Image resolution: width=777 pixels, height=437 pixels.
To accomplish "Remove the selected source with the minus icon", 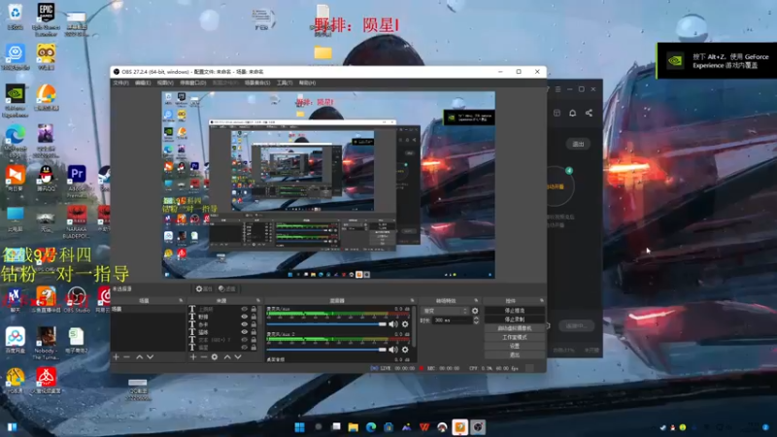I will tap(204, 356).
